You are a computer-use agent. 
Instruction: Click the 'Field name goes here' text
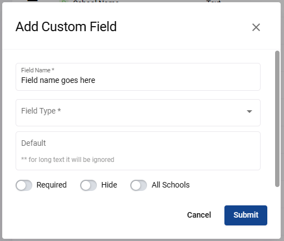point(58,80)
